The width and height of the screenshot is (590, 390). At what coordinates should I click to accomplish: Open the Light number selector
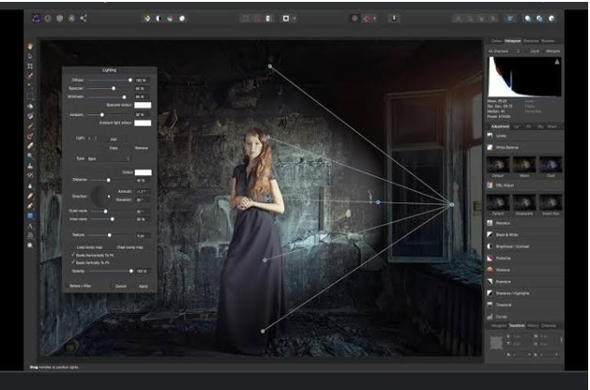click(x=95, y=138)
